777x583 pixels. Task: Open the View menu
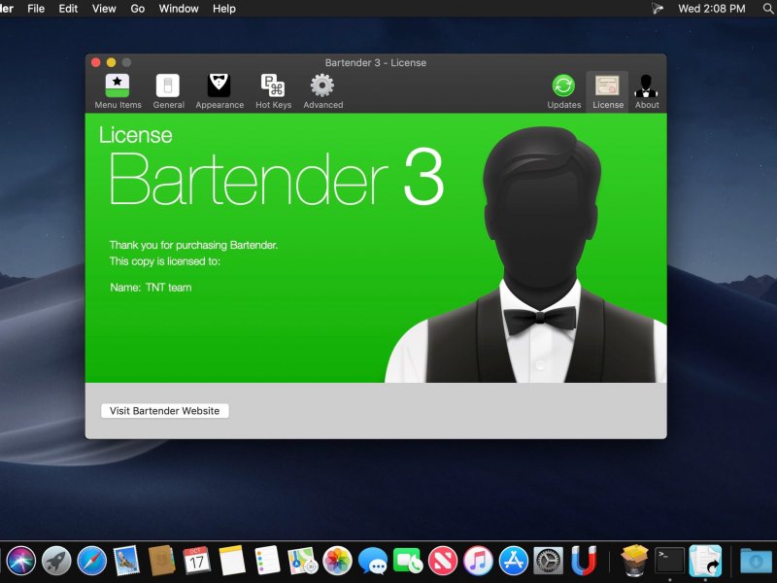104,9
